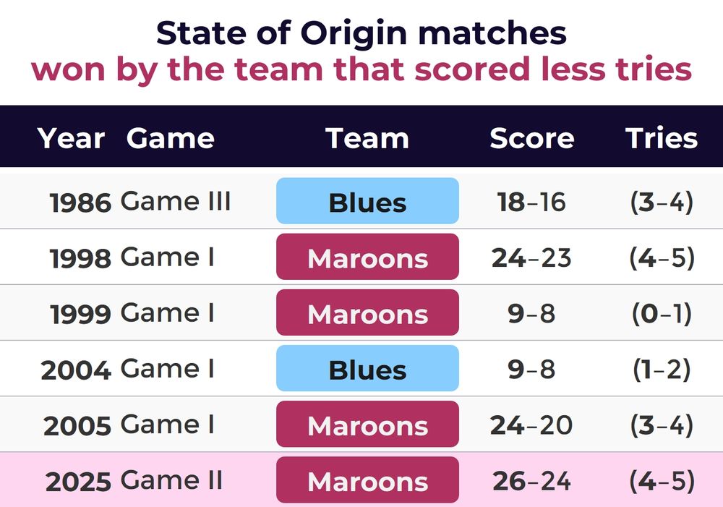Select the Blues badge in 1986 row
The width and height of the screenshot is (723, 507).
(367, 200)
